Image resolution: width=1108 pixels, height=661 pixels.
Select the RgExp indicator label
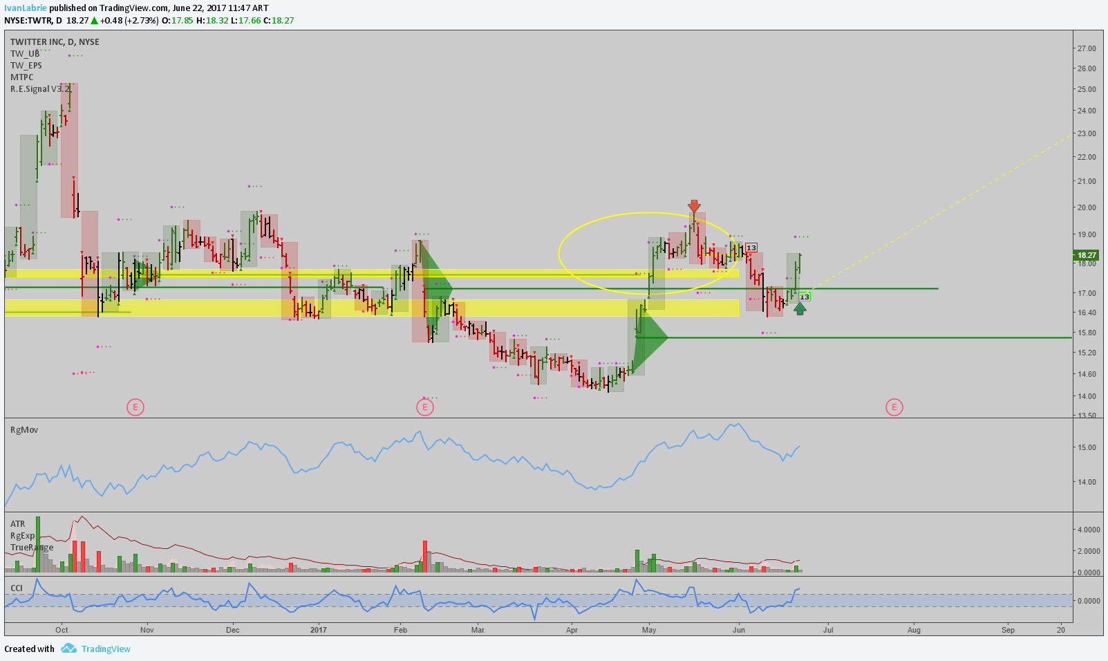[22, 536]
